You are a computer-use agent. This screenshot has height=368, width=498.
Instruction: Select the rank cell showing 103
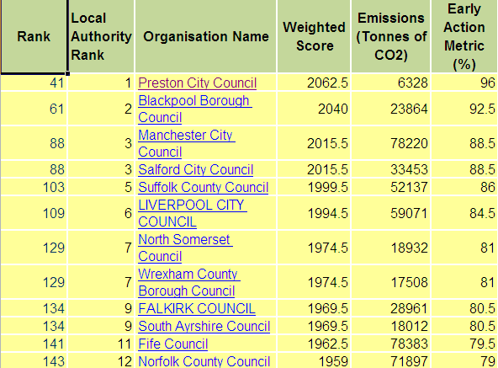34,187
